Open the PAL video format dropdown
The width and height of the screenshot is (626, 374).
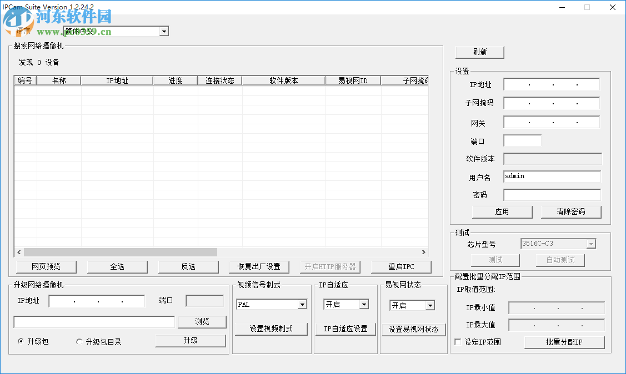(303, 304)
